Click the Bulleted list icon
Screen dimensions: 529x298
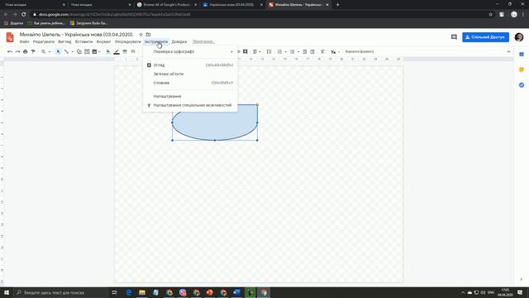coord(293,51)
